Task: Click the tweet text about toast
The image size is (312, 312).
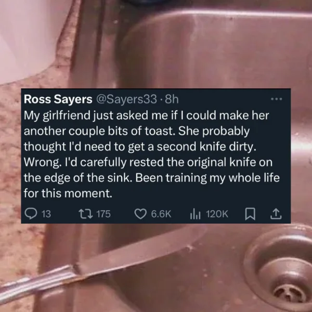Action: click(152, 154)
